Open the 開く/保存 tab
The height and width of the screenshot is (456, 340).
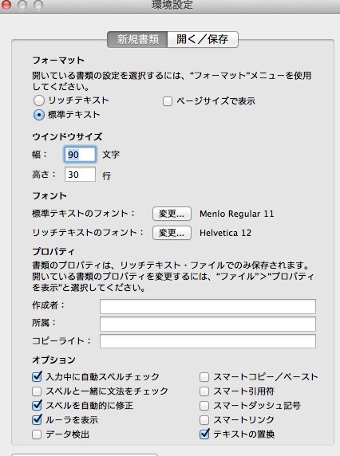pyautogui.click(x=203, y=39)
